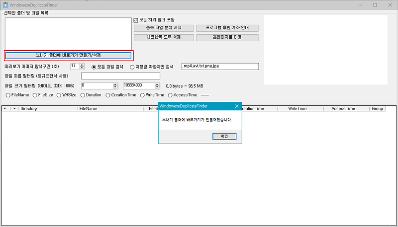The height and width of the screenshot is (227, 398).
Task: Click the 확인 button in the dialog
Action: (x=224, y=136)
